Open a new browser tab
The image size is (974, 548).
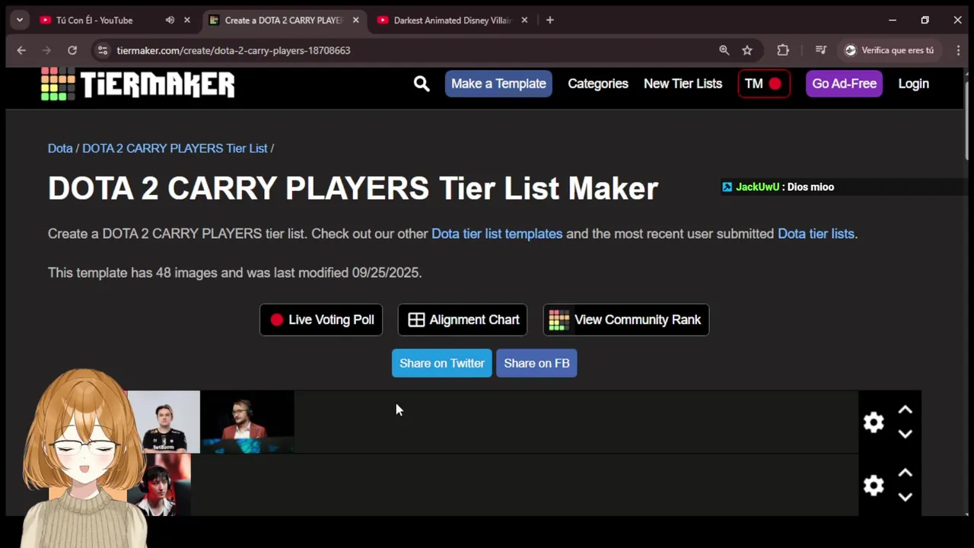pyautogui.click(x=549, y=20)
